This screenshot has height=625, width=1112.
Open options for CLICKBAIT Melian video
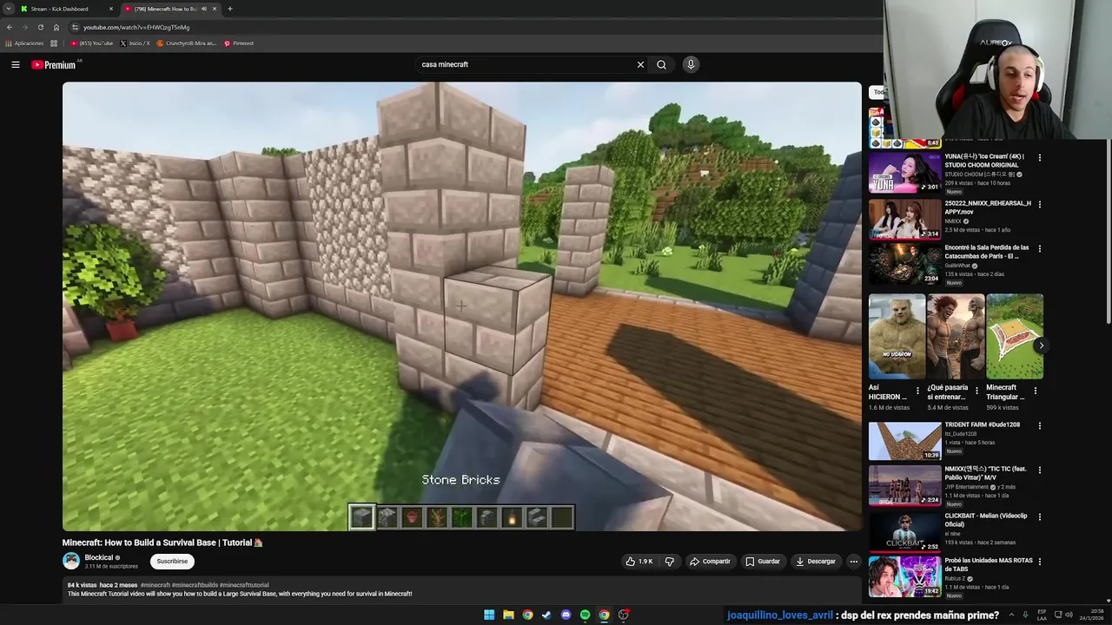(x=1039, y=517)
